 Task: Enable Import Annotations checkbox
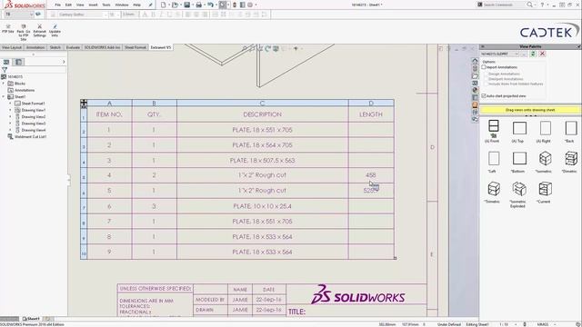[484, 67]
